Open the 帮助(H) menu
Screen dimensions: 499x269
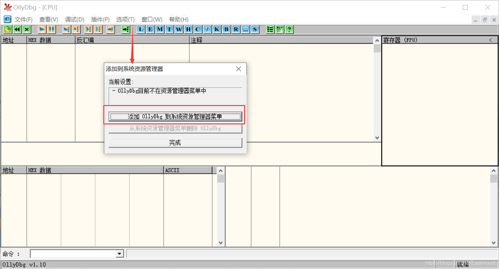click(178, 20)
